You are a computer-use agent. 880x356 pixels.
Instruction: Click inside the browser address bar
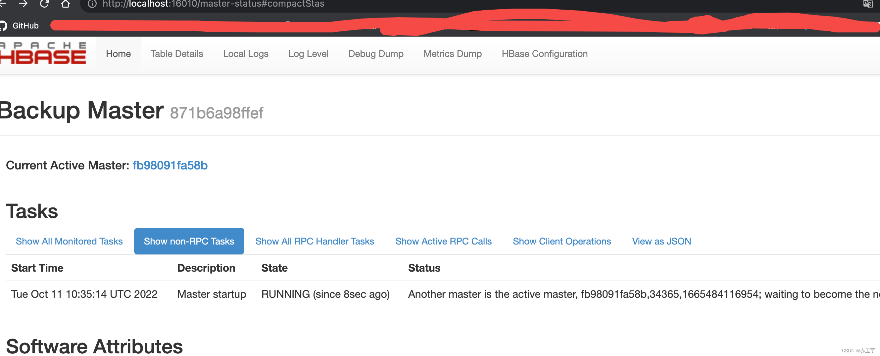point(212,4)
